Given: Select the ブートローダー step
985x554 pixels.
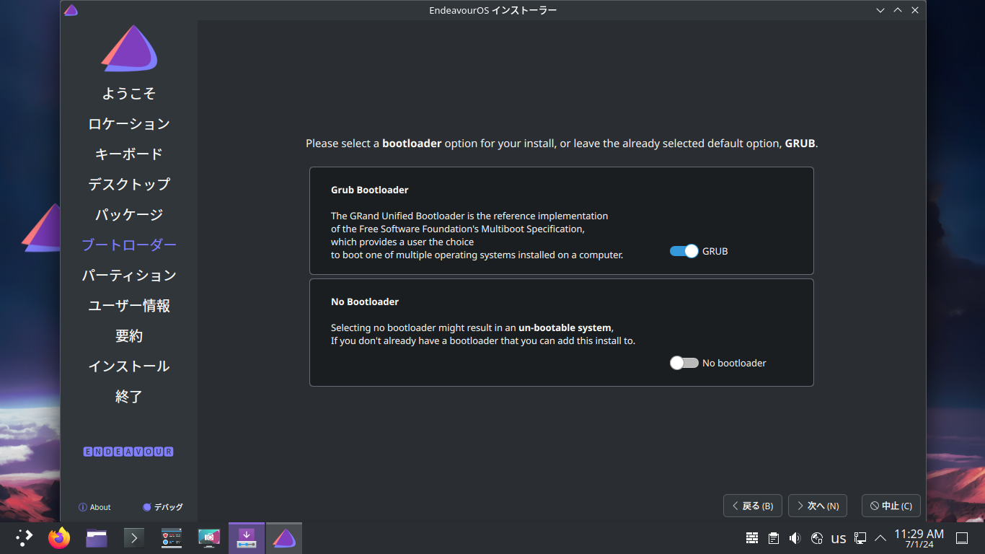Looking at the screenshot, I should [x=129, y=245].
